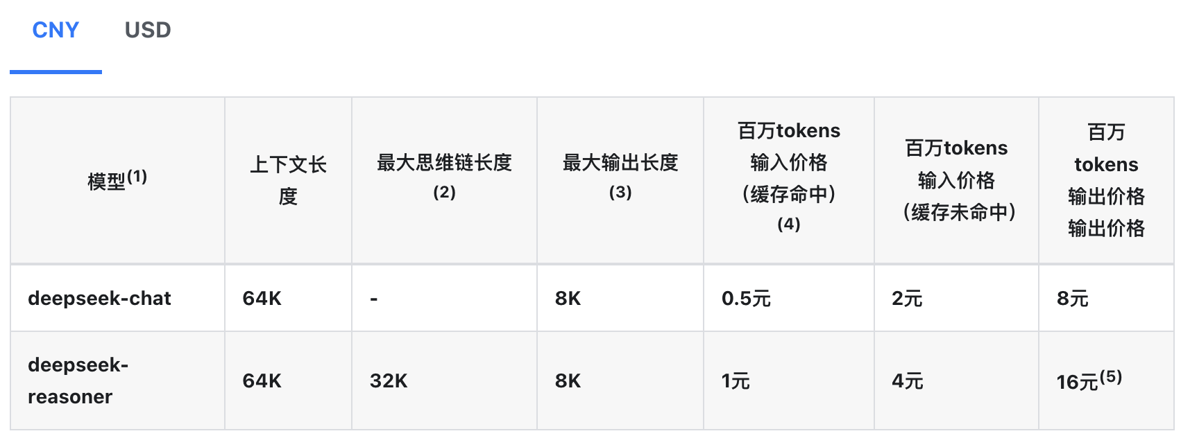Open footnote (2) under 最大思维链长度

pos(444,192)
